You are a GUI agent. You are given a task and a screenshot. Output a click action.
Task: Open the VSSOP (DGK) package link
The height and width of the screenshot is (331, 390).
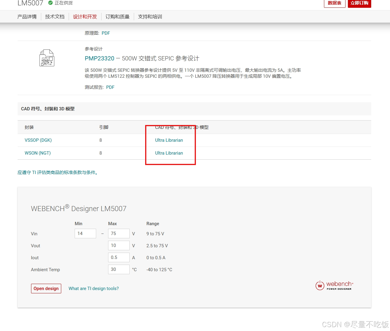38,140
